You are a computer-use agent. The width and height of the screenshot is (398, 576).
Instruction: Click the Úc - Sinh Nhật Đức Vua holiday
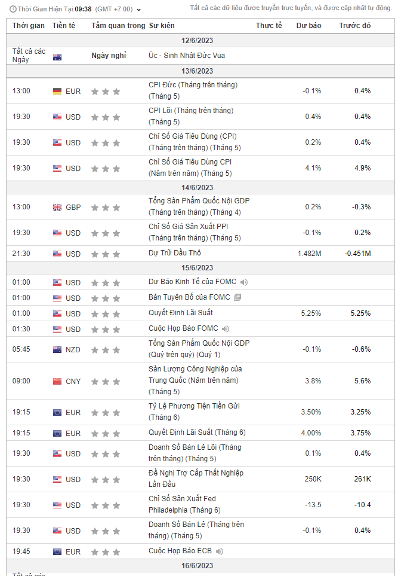187,56
